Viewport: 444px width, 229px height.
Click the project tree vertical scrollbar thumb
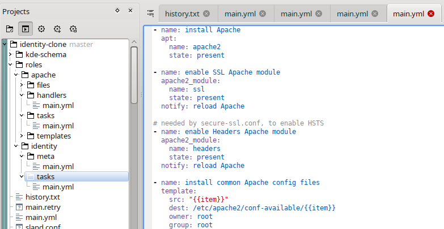click(134, 75)
